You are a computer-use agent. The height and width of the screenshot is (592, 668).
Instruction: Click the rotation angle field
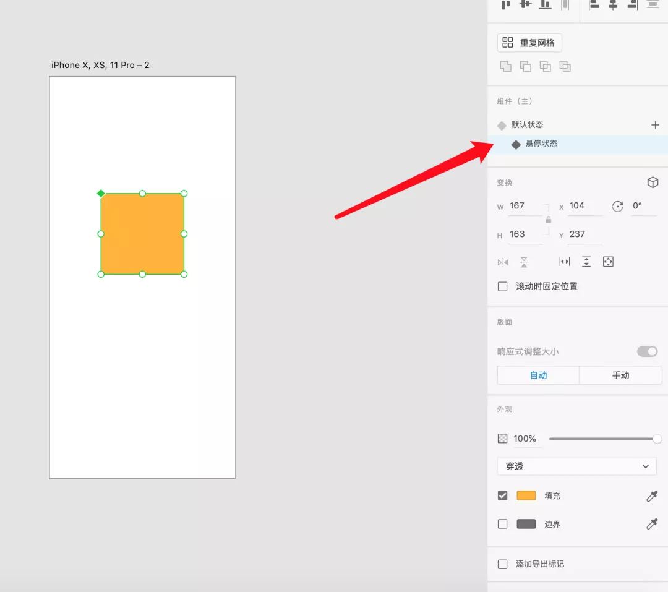click(643, 206)
